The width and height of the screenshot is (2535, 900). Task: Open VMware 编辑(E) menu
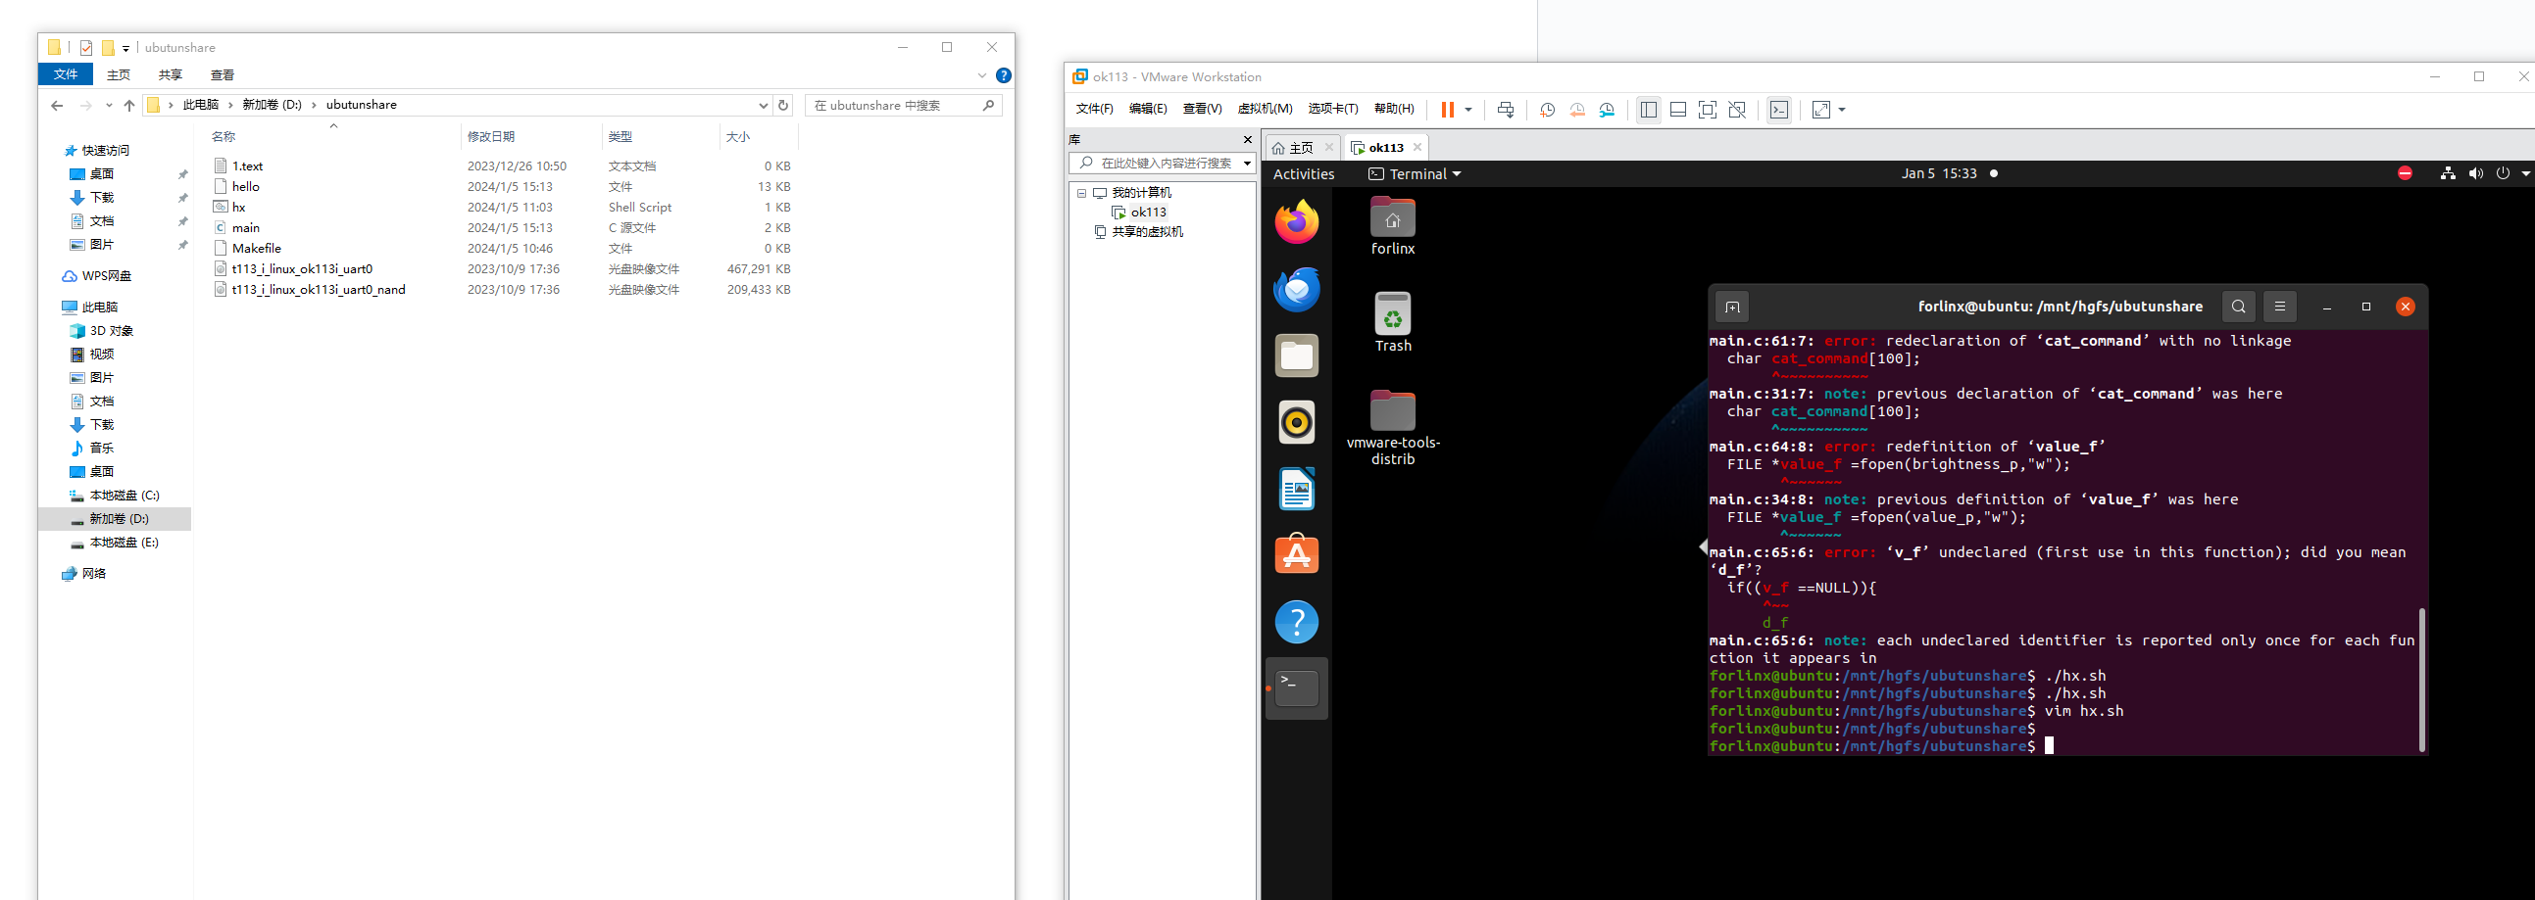point(1148,109)
